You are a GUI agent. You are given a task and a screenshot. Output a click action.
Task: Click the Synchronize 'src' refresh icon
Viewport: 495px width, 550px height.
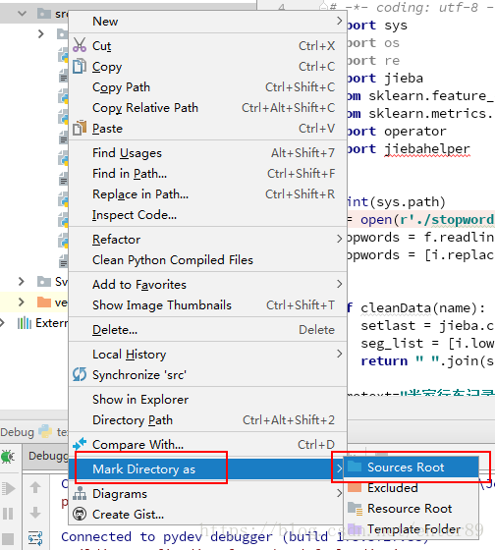[x=80, y=374]
